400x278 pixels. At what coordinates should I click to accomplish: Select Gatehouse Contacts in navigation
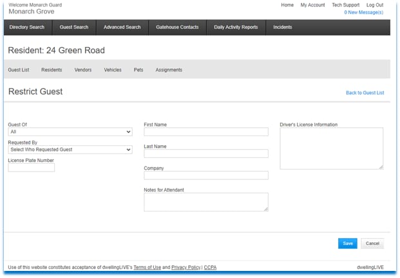pyautogui.click(x=177, y=27)
